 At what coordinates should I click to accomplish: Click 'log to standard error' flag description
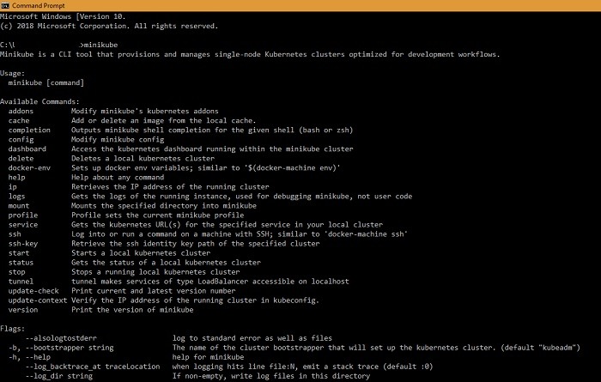252,338
